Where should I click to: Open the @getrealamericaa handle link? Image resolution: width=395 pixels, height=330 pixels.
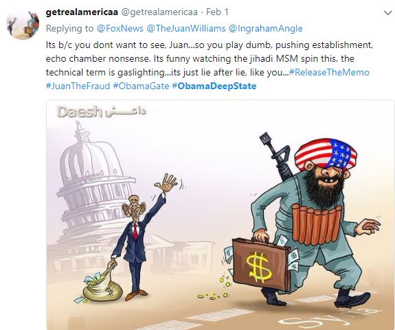(x=159, y=12)
